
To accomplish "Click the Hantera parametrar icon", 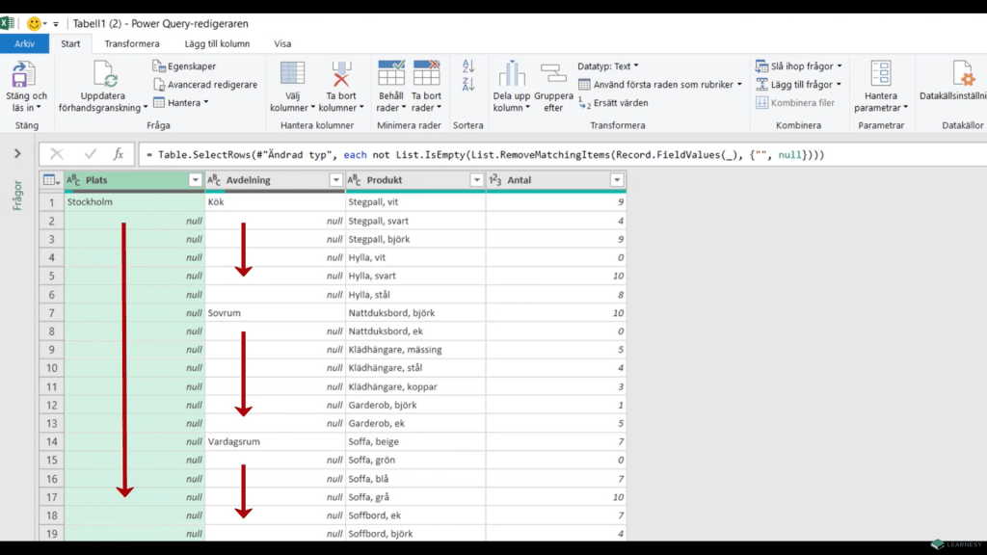I will 880,74.
